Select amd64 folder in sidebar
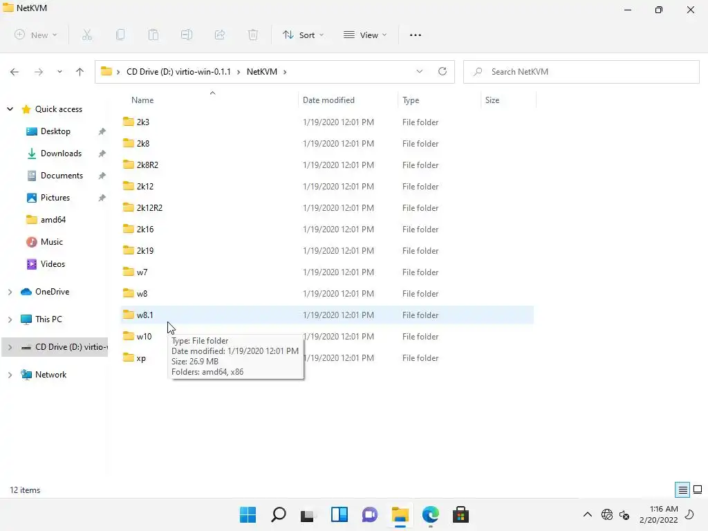This screenshot has height=531, width=708. coord(53,220)
